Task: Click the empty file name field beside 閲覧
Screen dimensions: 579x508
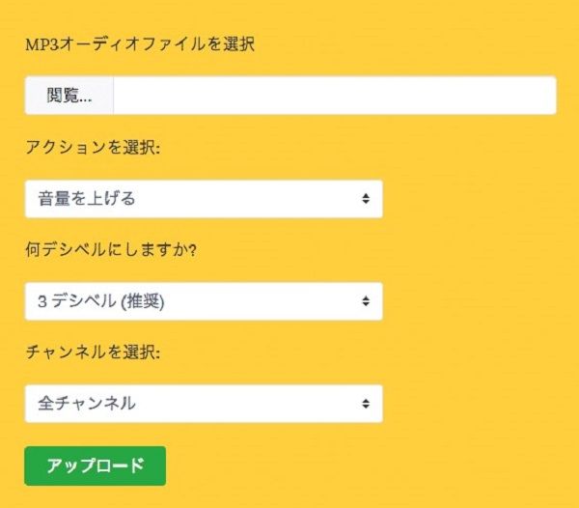Action: 334,96
